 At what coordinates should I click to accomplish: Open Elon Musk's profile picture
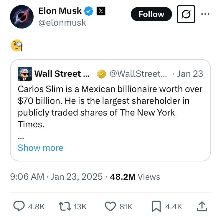coord(22,16)
